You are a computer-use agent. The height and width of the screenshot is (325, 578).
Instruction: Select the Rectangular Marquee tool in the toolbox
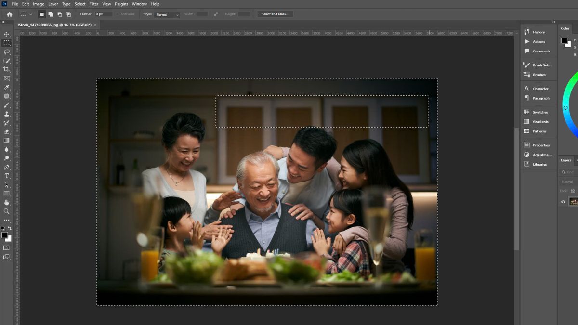coord(6,43)
